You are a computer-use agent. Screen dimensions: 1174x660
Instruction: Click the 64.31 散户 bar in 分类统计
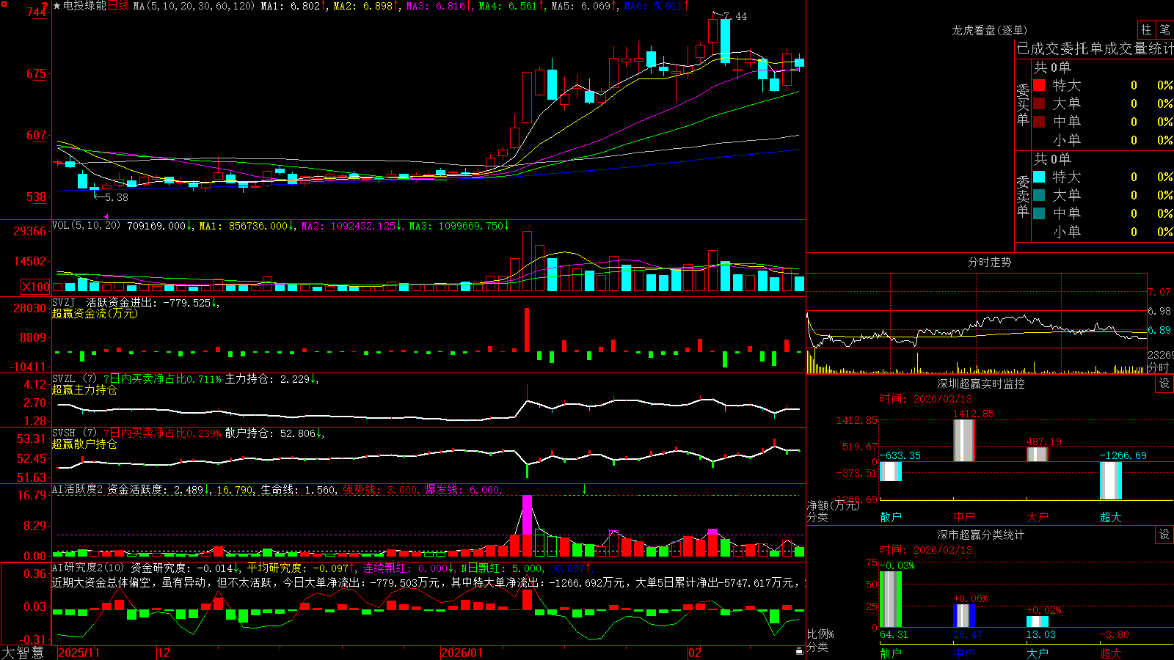point(891,599)
